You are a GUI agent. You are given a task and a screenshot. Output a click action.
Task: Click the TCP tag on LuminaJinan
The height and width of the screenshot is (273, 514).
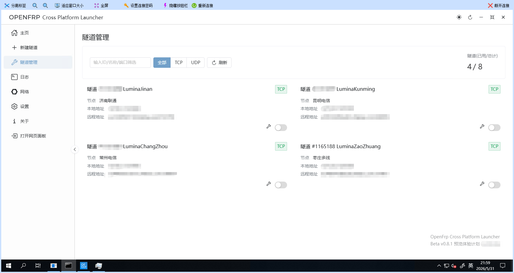[x=281, y=89]
